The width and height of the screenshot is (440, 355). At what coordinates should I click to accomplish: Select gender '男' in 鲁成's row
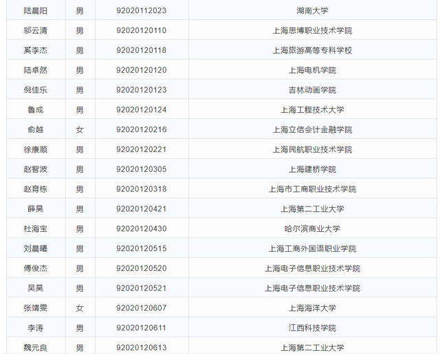[x=80, y=109]
